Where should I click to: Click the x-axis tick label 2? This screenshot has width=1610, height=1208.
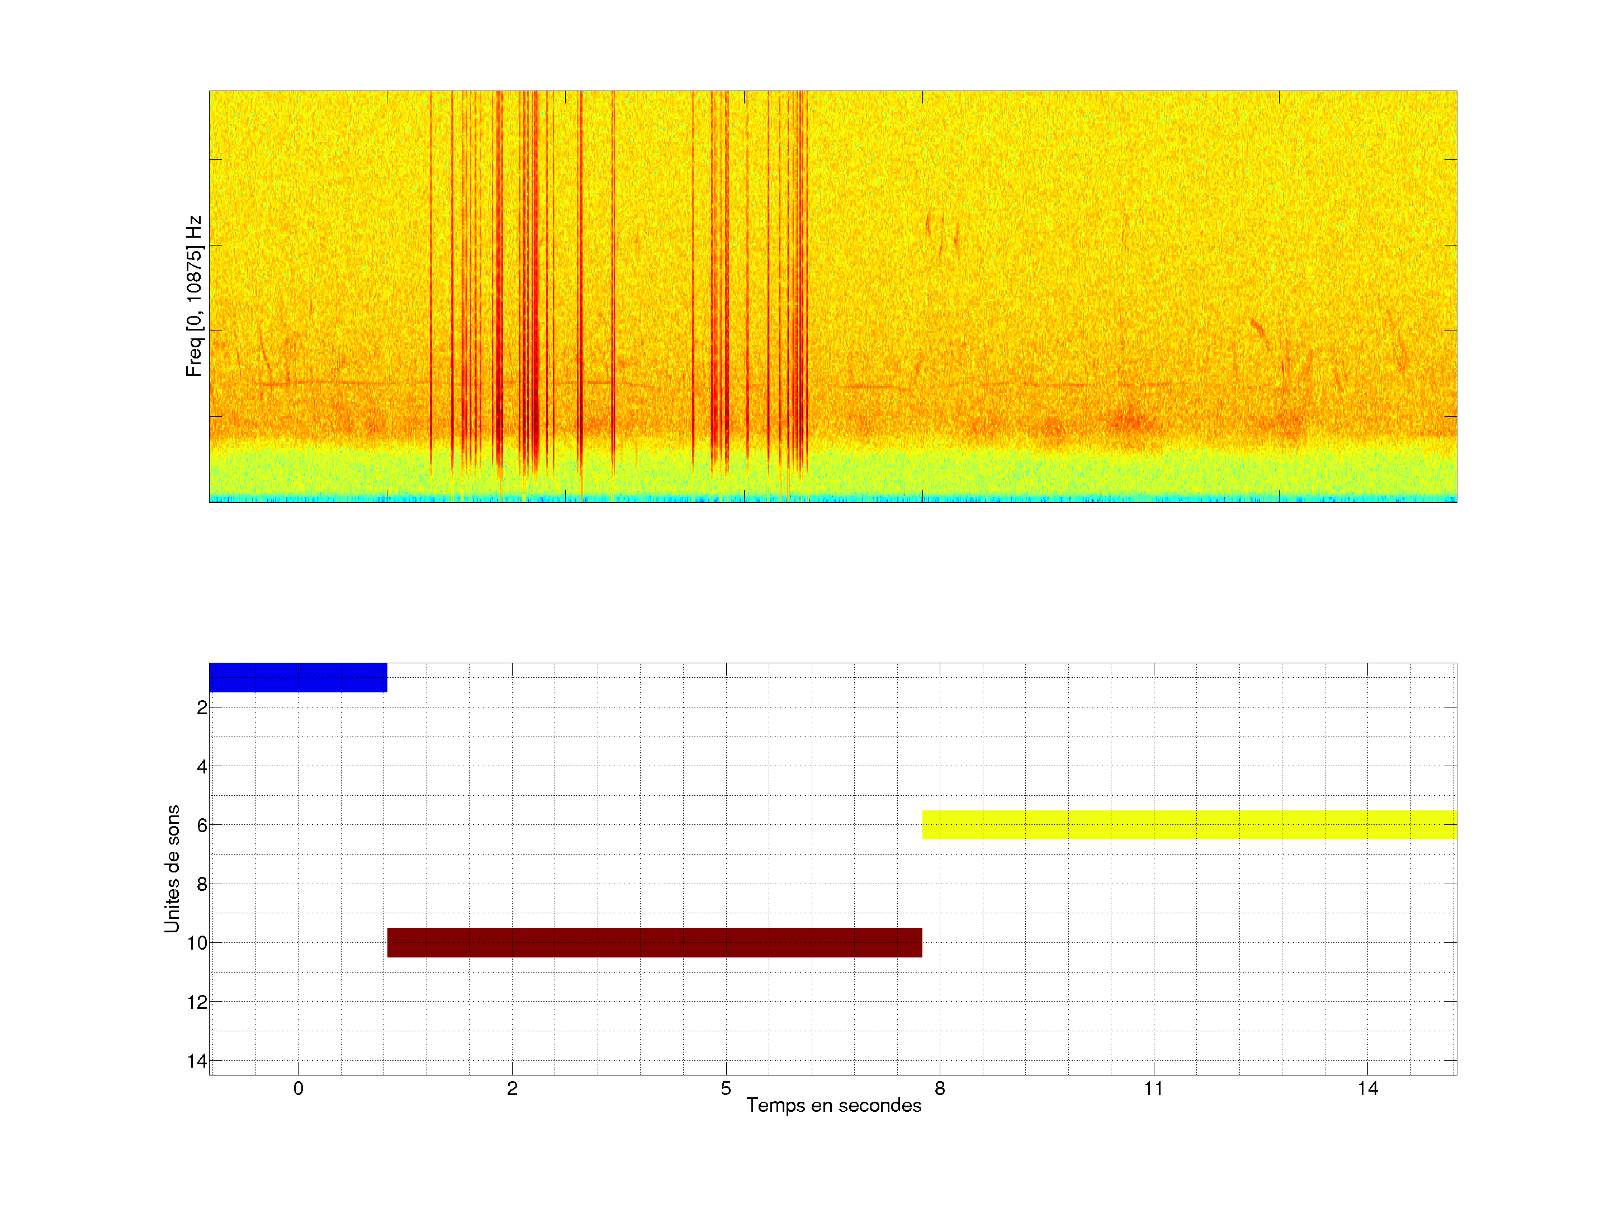513,1088
